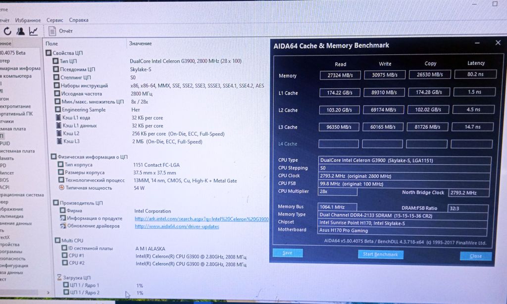Click the Save button in benchmark
Viewport: 507px width, 304px height.
288,253
